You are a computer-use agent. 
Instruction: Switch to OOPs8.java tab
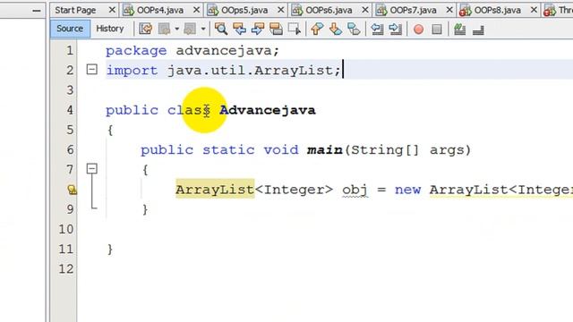pyautogui.click(x=497, y=10)
